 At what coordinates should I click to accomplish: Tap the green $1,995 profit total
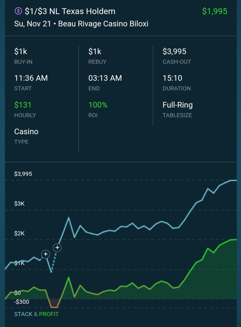coord(215,11)
